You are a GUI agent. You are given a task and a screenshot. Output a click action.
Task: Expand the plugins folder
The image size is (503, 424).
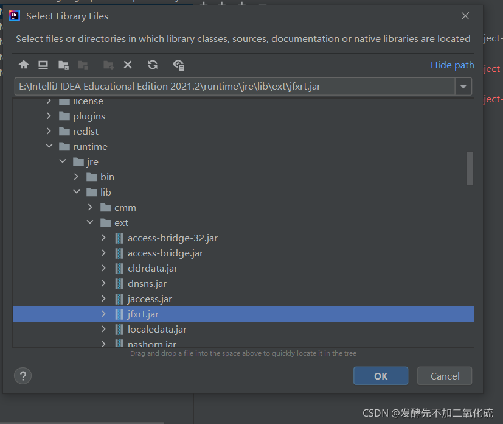49,116
